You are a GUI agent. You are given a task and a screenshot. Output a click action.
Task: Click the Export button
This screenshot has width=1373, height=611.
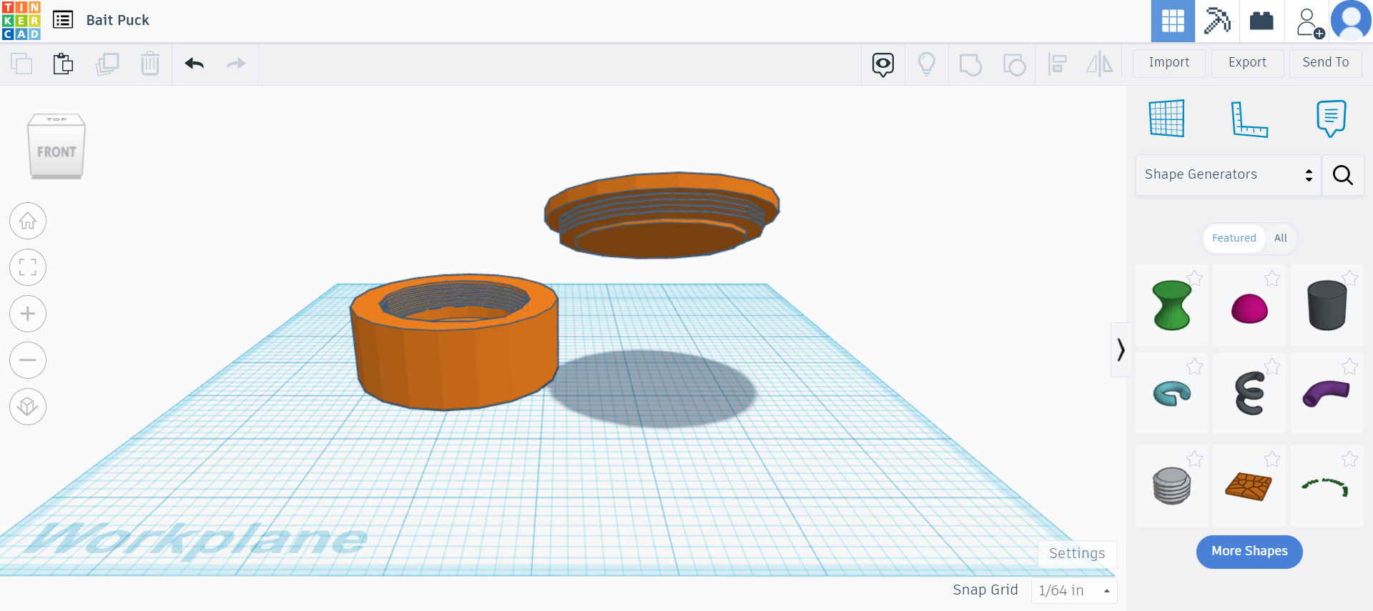pyautogui.click(x=1247, y=63)
